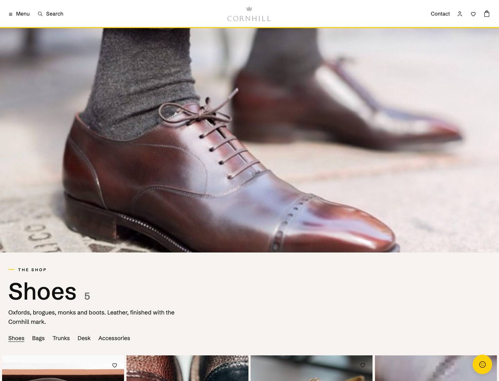Click the Shoes page heading
The width and height of the screenshot is (499, 381).
coord(42,291)
